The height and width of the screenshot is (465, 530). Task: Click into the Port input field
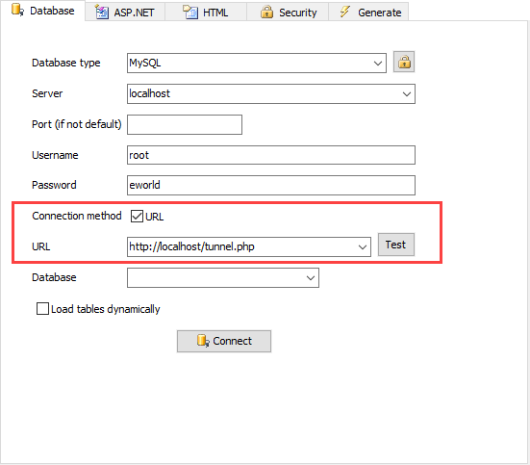[x=185, y=124]
